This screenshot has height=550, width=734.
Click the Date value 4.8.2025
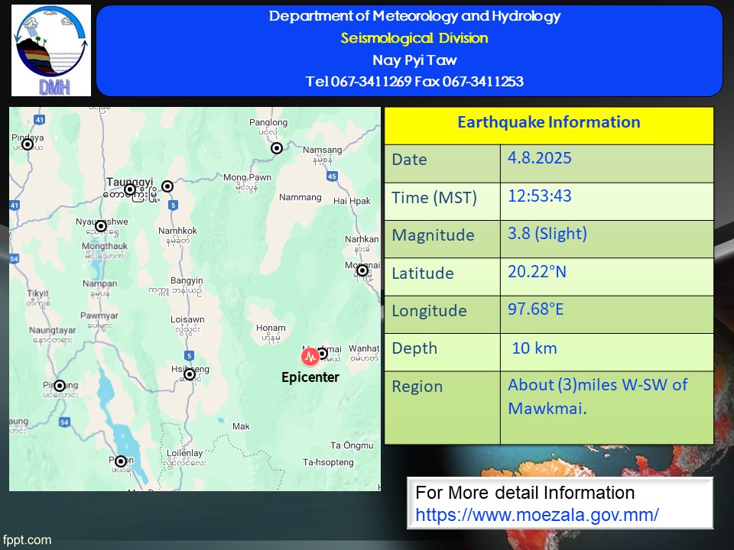click(x=540, y=159)
